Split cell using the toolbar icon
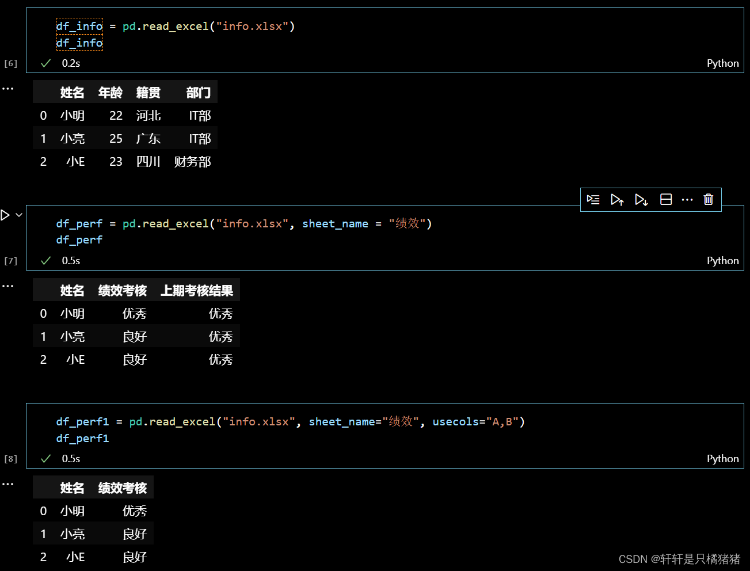 pyautogui.click(x=666, y=200)
